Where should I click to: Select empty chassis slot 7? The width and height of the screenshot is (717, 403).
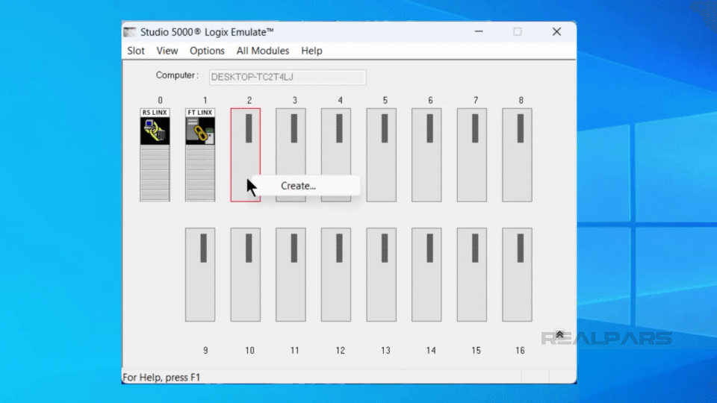click(472, 155)
